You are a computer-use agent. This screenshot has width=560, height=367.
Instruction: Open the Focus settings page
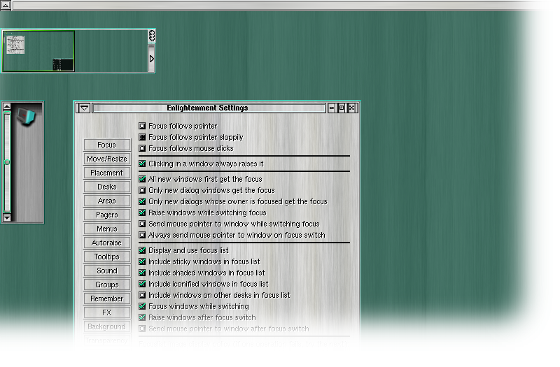point(107,145)
